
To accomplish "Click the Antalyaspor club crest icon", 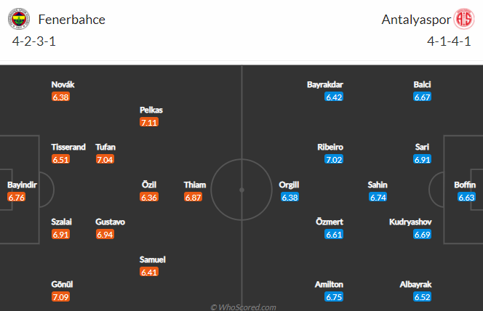I will click(464, 19).
